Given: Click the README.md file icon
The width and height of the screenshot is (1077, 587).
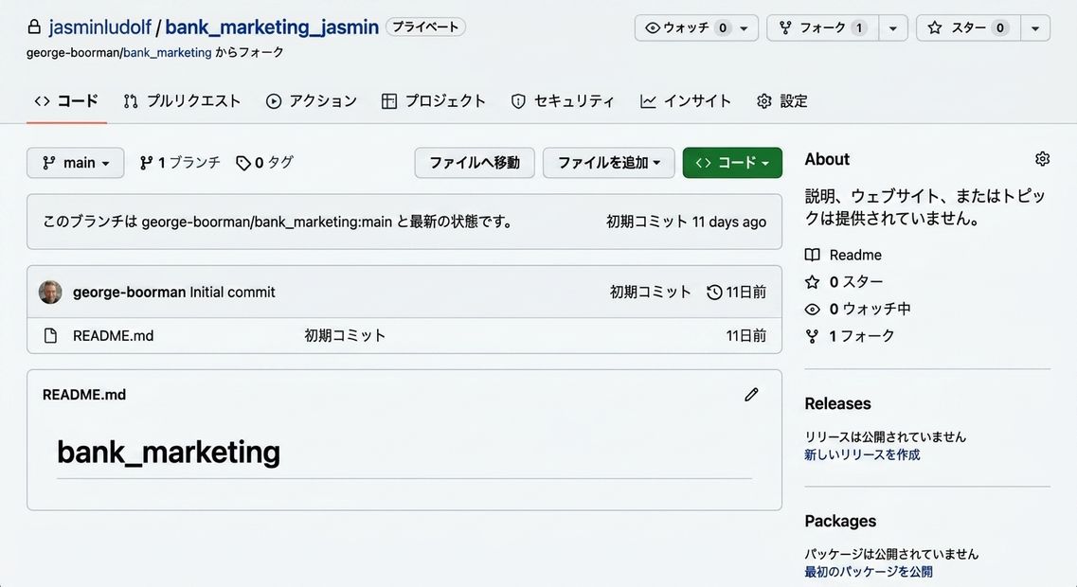Looking at the screenshot, I should coord(50,336).
